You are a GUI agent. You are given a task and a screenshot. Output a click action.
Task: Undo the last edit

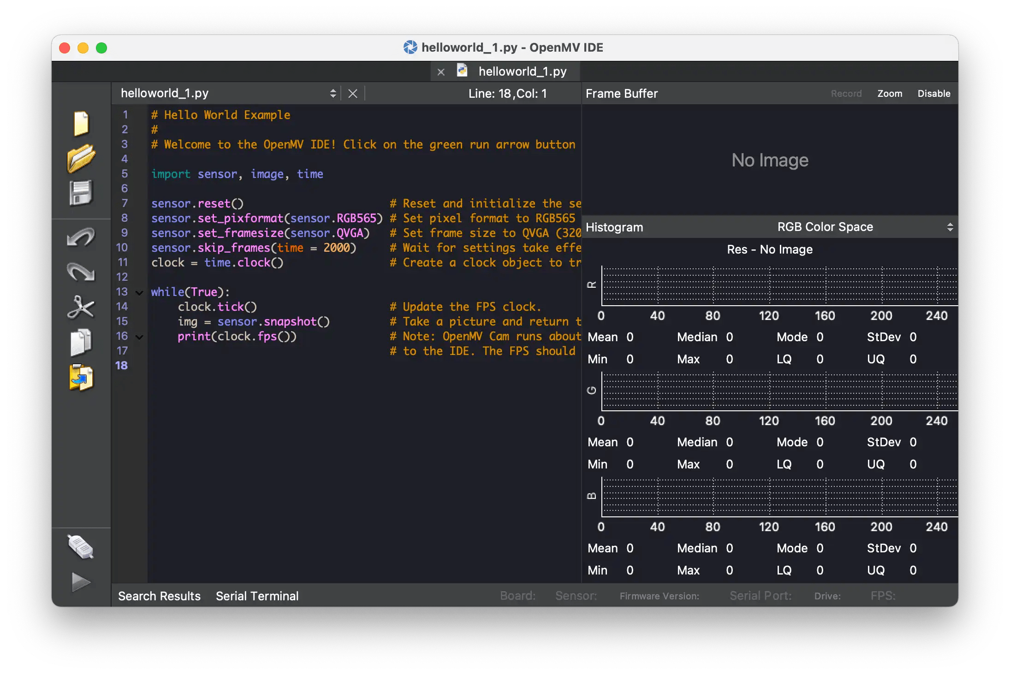(x=81, y=237)
